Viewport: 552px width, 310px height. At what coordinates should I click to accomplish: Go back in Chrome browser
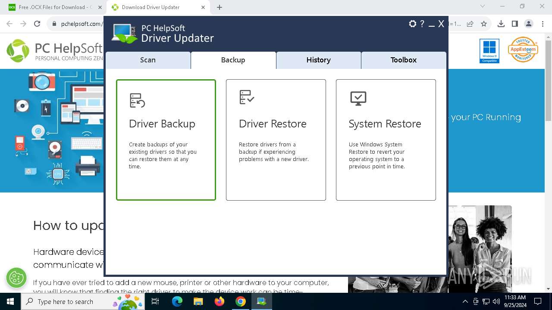(9, 24)
